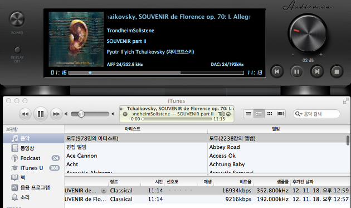
Task: Toggle the Audirvana POWER knob
Action: [x=17, y=20]
